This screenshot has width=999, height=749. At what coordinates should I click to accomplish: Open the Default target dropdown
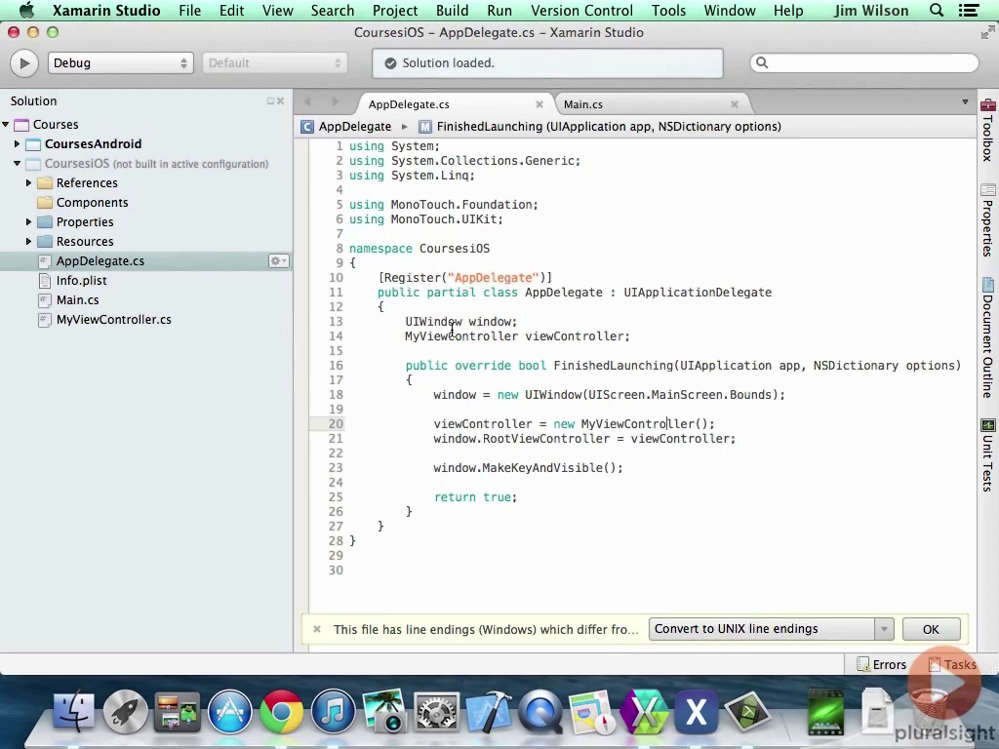point(274,63)
